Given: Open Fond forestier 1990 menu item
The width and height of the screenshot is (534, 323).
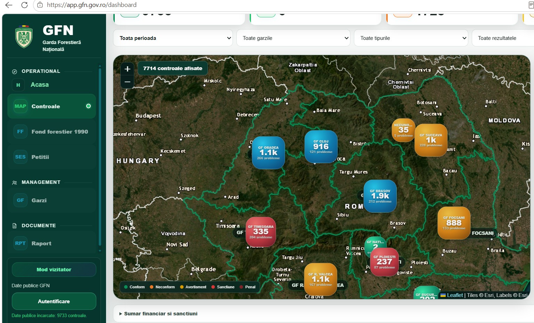Looking at the screenshot, I should point(51,131).
